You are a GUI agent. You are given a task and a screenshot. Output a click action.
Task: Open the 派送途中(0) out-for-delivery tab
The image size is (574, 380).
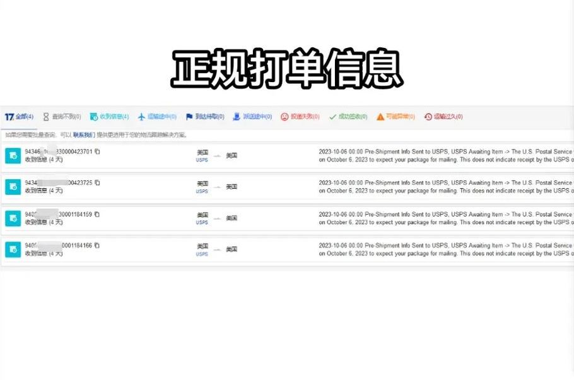click(x=252, y=117)
